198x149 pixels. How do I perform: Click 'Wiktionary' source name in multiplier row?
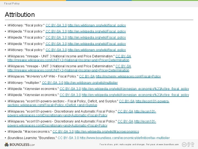click(x=15, y=83)
